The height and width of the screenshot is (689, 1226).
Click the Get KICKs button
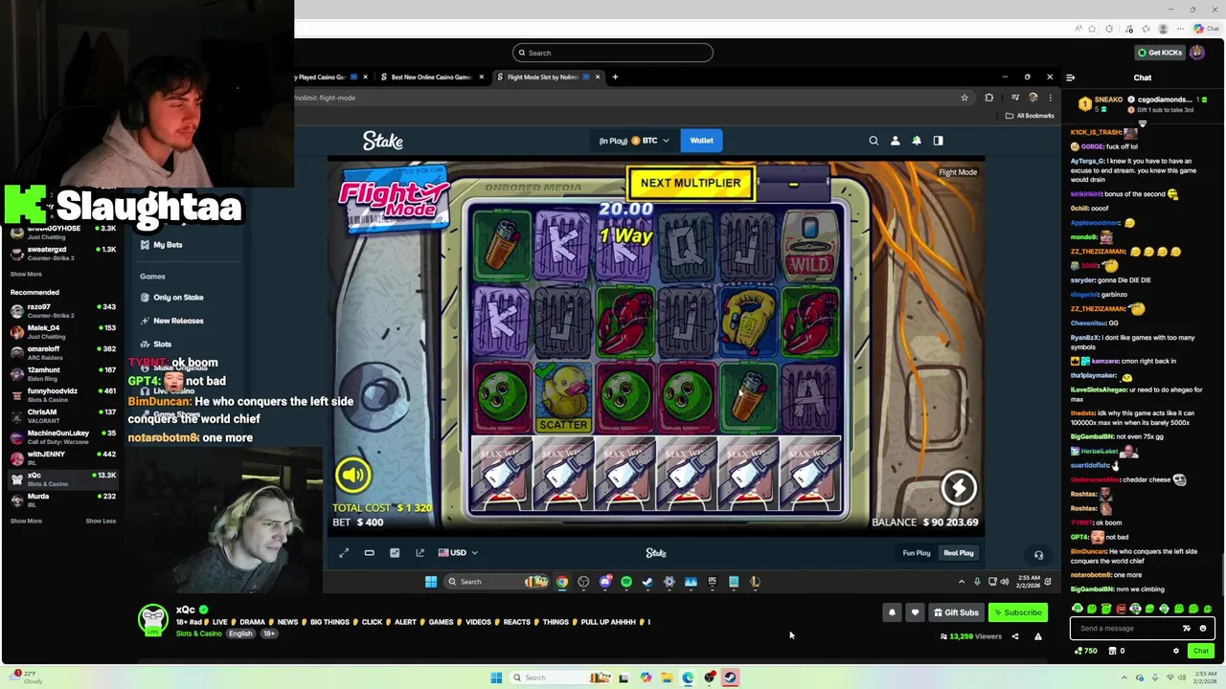(x=1159, y=53)
